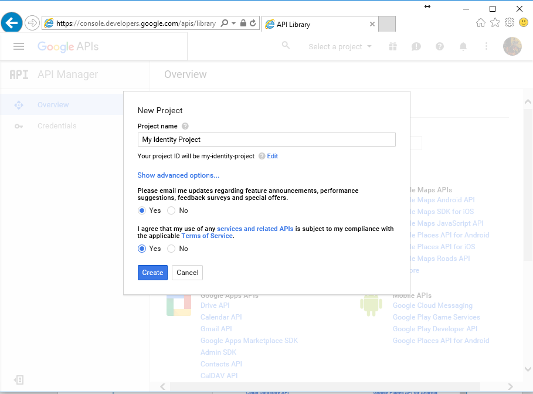Viewport: 533px width, 394px height.
Task: Open the hamburger navigation menu
Action: tap(19, 46)
